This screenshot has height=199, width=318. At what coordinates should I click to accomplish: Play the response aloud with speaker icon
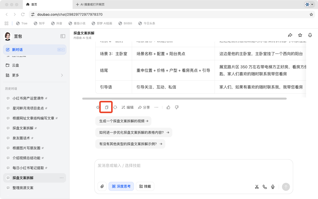97,107
